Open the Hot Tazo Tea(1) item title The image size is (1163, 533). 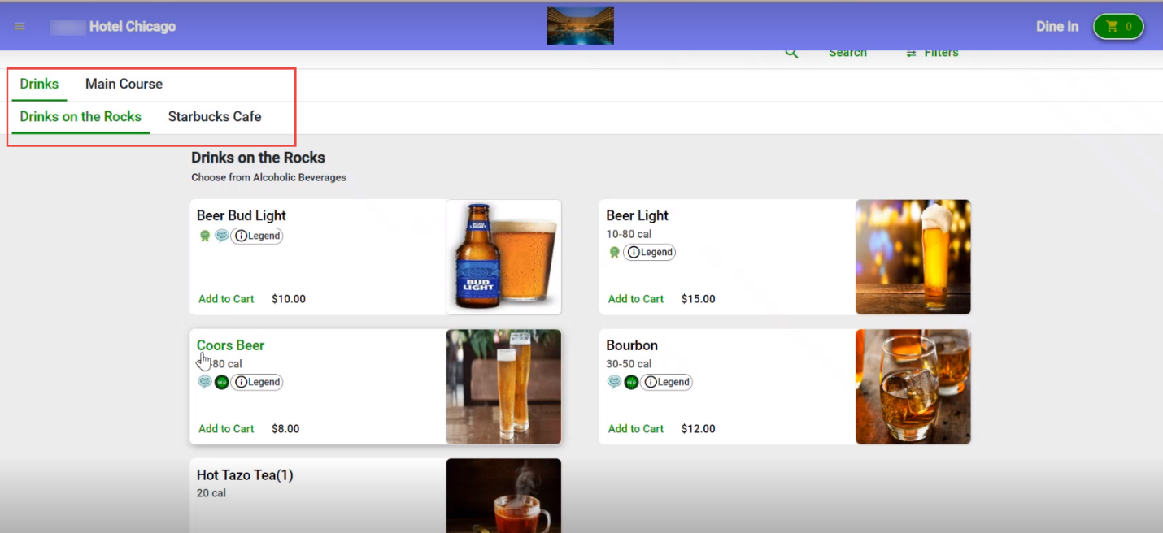click(245, 475)
